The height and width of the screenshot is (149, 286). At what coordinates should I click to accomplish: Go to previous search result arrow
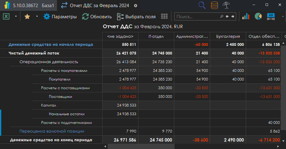click(227, 17)
